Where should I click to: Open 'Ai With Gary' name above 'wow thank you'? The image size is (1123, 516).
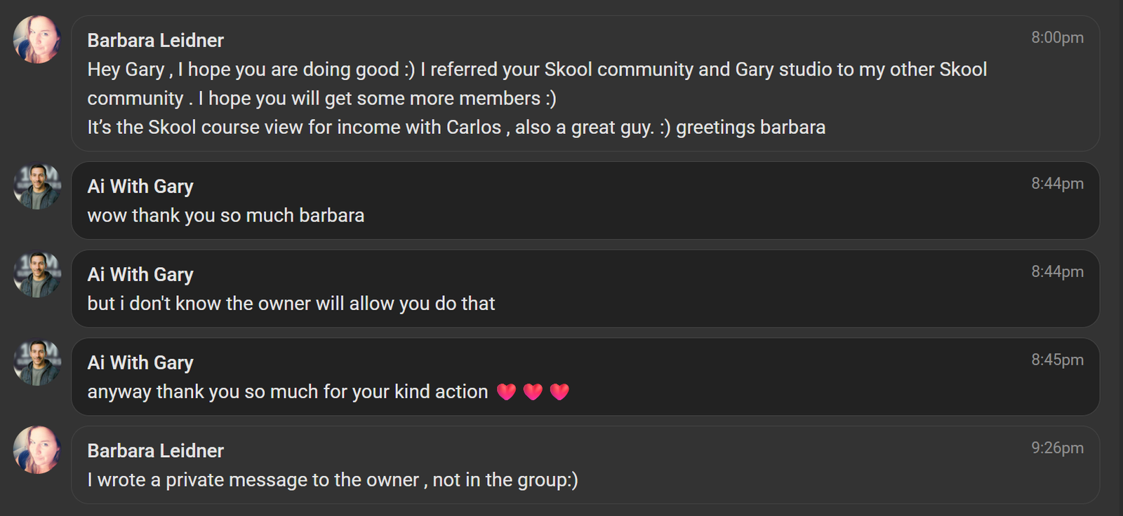point(140,186)
